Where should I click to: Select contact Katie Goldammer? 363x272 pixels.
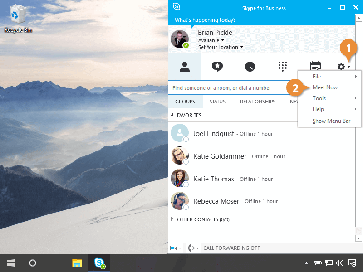pyautogui.click(x=220, y=156)
